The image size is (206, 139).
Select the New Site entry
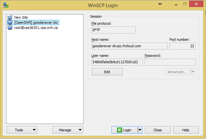pyautogui.click(x=21, y=17)
